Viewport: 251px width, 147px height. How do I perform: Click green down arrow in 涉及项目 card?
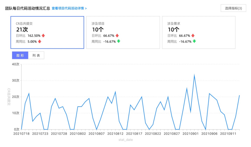click(x=119, y=41)
